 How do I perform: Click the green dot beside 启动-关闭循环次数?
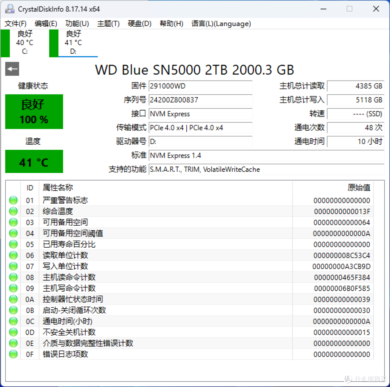tap(13, 310)
